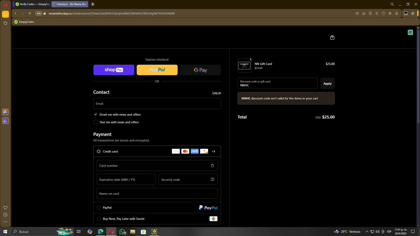420x236 pixels.
Task: Open Bookmarks star in Opera sidebar
Action: (x=5, y=23)
